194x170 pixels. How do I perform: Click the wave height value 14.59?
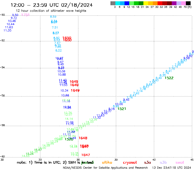point(46,145)
